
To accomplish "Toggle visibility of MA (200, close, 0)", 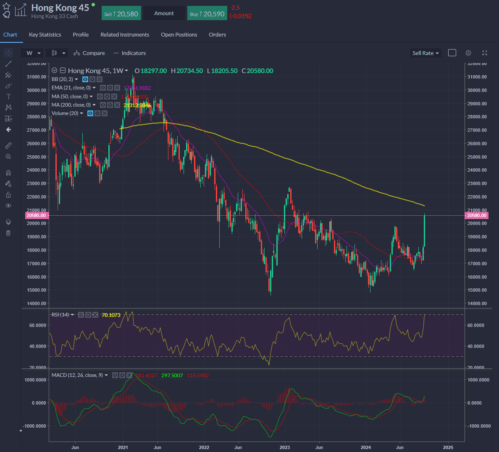I will coord(103,105).
